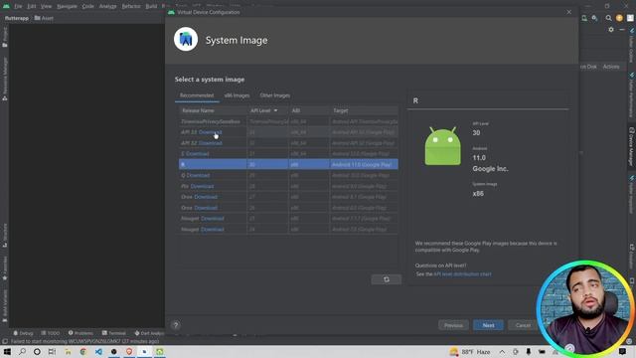Viewport: 636px width, 358px height.
Task: Show hidden system tray icons chevron
Action: coord(502,351)
